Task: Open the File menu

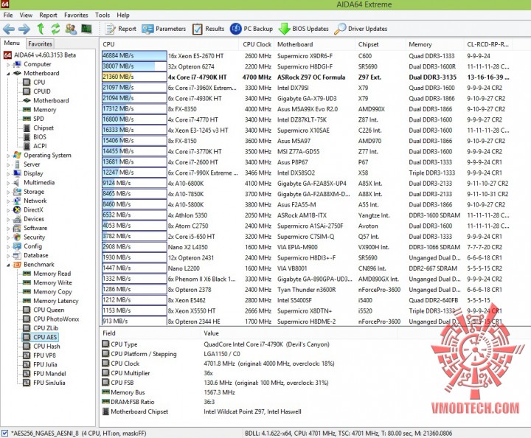Action: point(8,15)
